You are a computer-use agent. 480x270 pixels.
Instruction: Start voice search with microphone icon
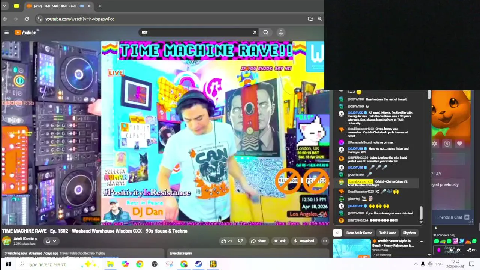coord(281,32)
